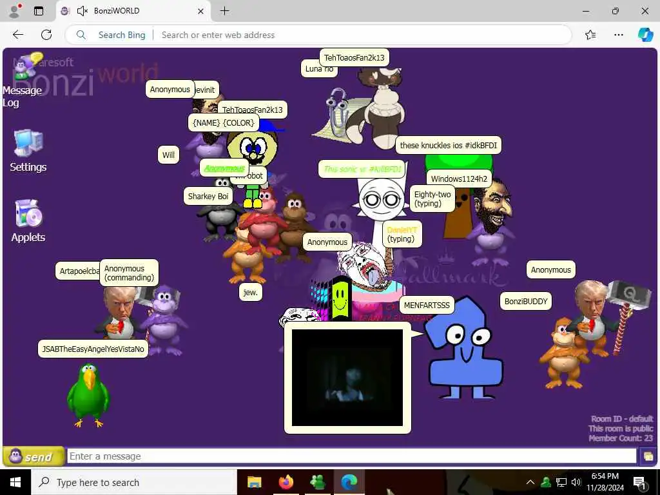Click the Eighty-two (typing) name tag
Viewport: 660px width, 495px height.
(432, 199)
